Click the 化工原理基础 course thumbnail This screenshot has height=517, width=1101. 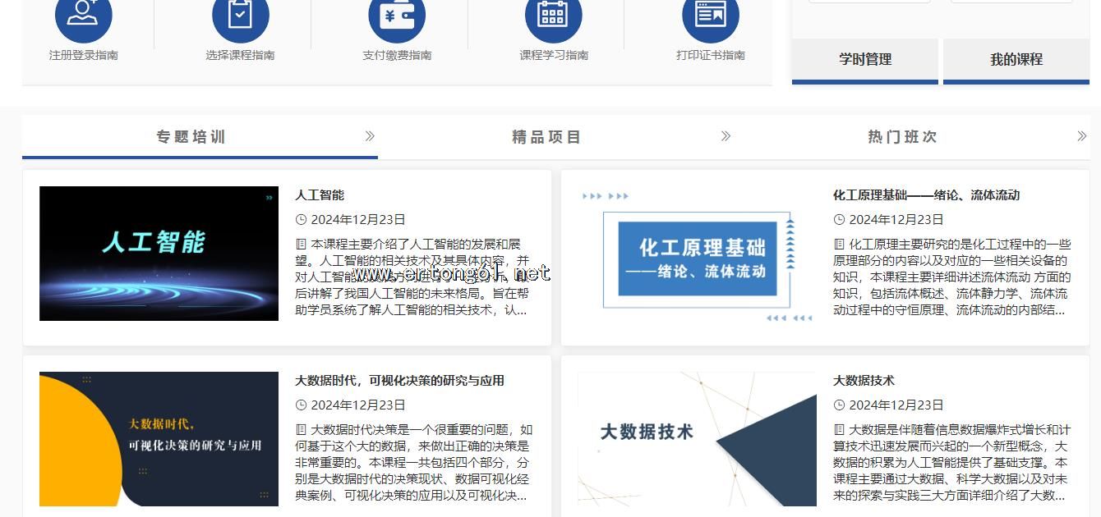click(x=697, y=254)
